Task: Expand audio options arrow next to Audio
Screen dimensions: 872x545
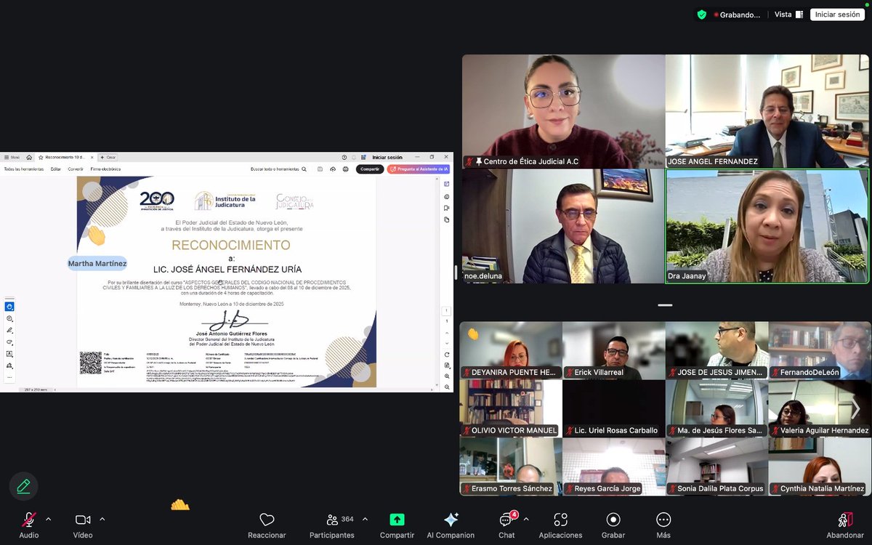Action: [48, 519]
